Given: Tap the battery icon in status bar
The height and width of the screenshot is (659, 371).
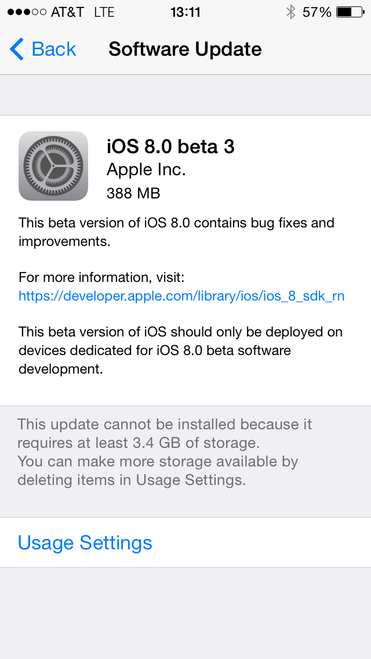Looking at the screenshot, I should tap(350, 12).
